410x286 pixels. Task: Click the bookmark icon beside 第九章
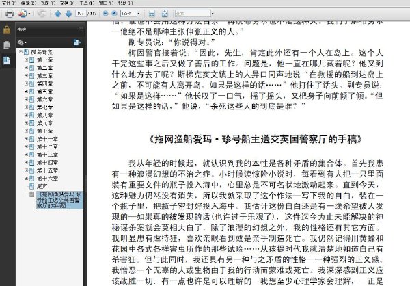[31, 123]
